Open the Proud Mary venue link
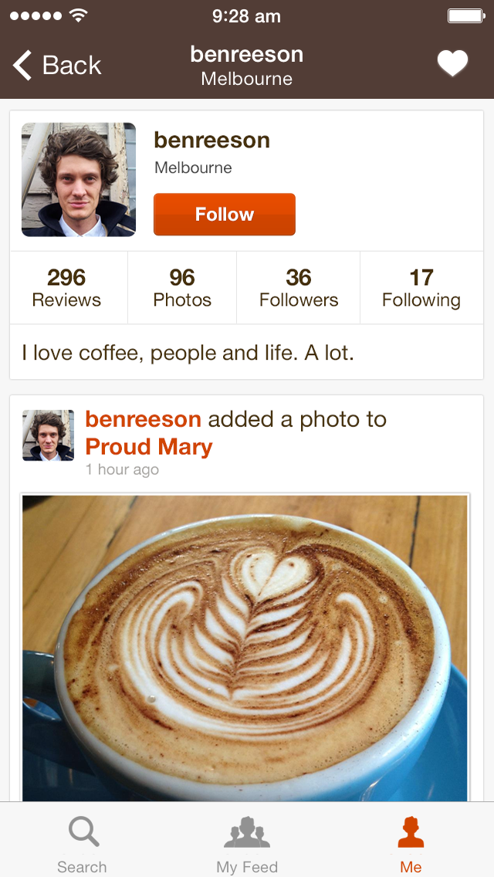Image resolution: width=494 pixels, height=877 pixels. 149,447
